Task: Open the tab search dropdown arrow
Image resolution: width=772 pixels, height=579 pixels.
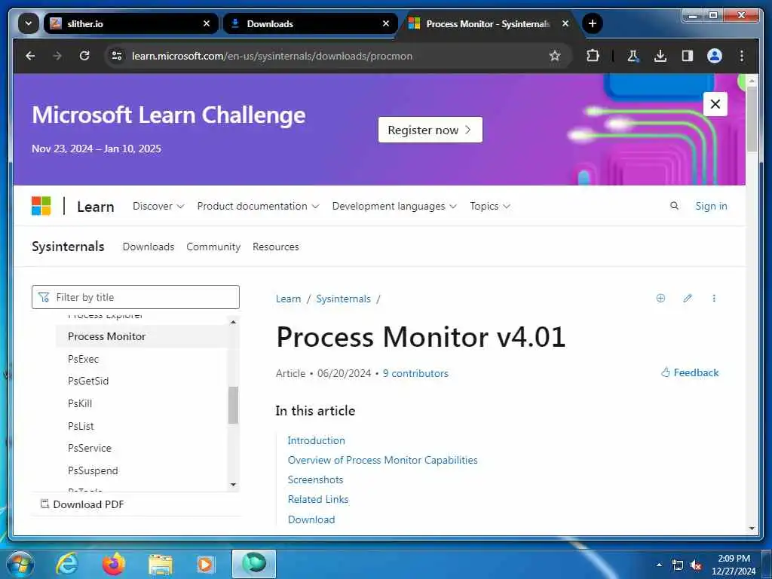Action: point(29,23)
